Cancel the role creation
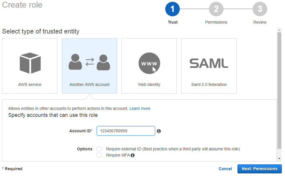Viewport: 285px width, 176px height. click(225, 169)
